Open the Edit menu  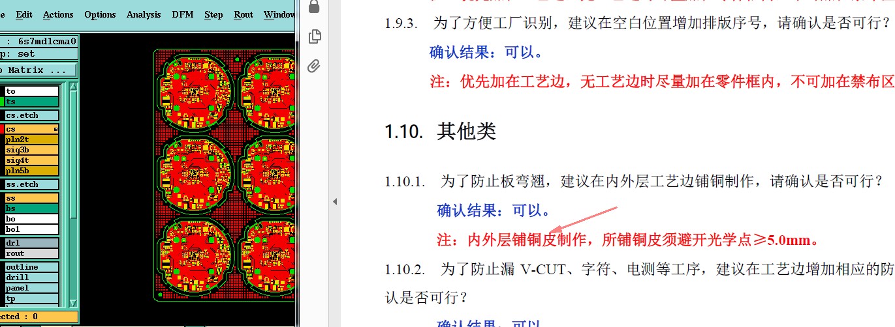[24, 14]
